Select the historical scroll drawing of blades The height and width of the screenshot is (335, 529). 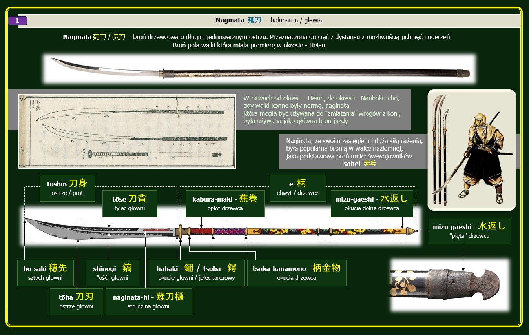point(127,131)
